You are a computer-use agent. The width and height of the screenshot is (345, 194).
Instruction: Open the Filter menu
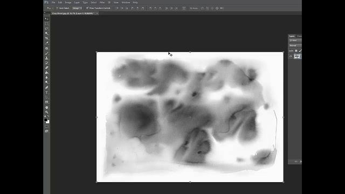point(102,2)
